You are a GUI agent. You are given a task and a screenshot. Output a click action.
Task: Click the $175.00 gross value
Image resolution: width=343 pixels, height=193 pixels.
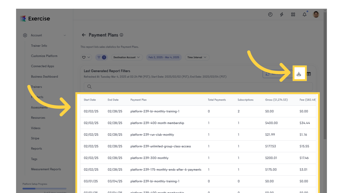click(271, 170)
